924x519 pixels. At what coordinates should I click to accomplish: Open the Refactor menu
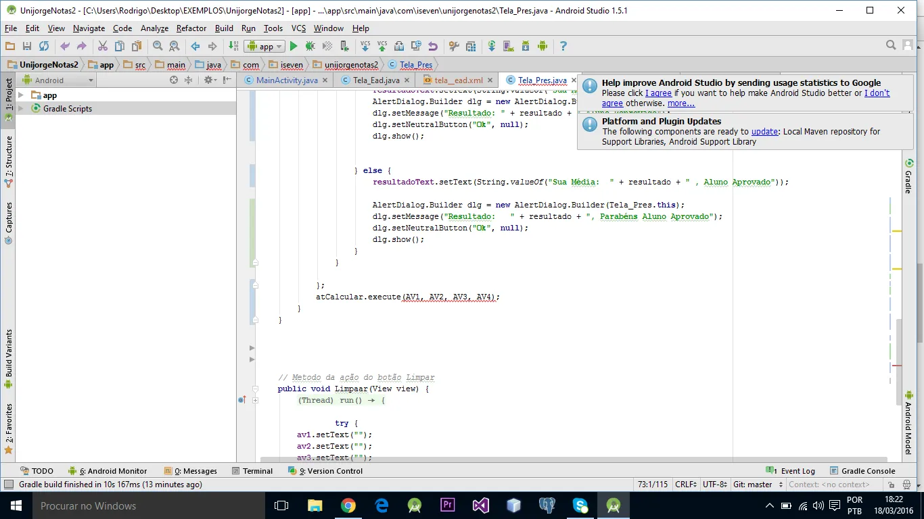click(191, 28)
